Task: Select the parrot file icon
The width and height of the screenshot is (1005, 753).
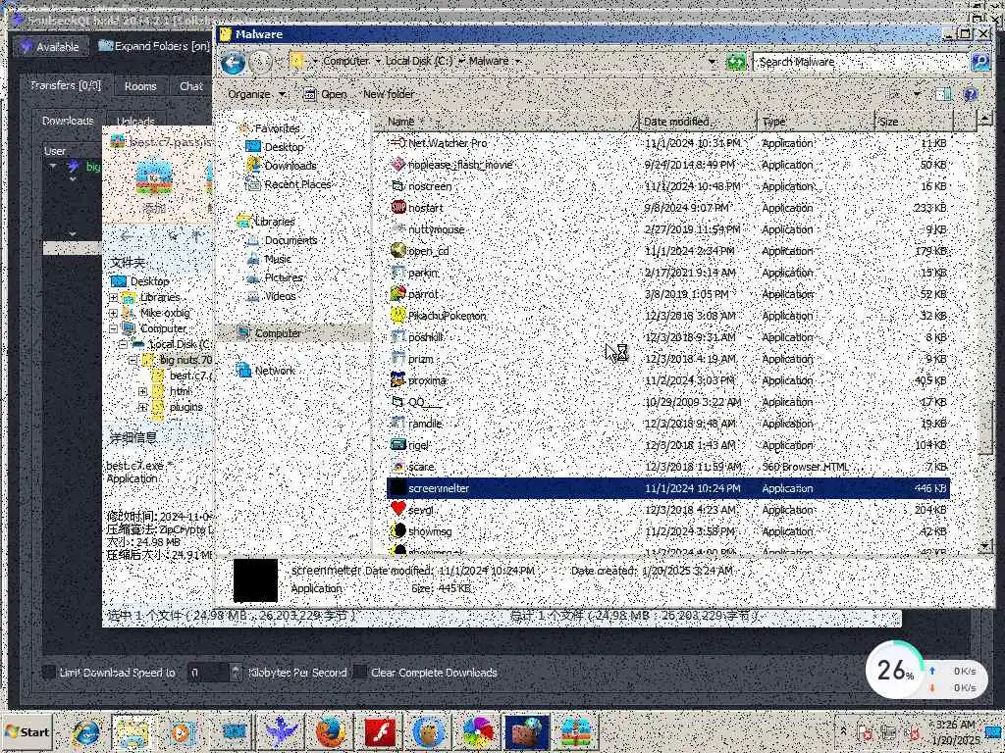Action: (x=398, y=294)
